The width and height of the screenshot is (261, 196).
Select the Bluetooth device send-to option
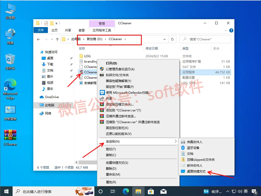coord(206,148)
